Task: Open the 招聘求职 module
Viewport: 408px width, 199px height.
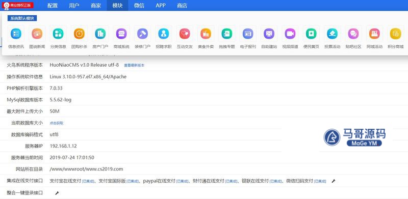Action: point(163,37)
